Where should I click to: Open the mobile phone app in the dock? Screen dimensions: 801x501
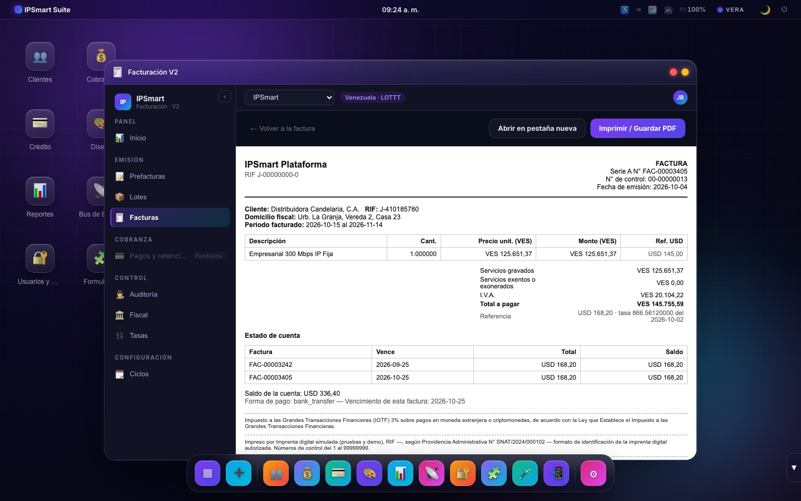point(556,474)
